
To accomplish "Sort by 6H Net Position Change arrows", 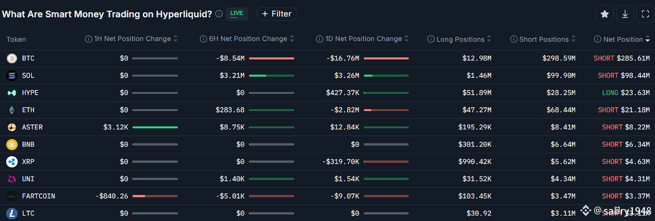I will click(292, 39).
